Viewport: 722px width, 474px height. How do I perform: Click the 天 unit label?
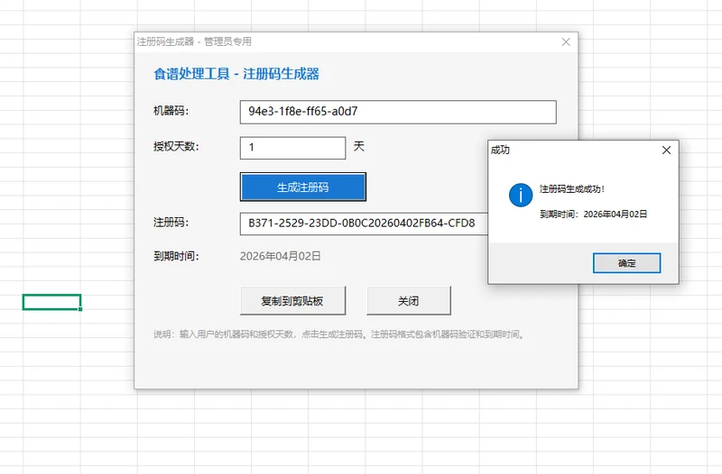[x=358, y=147]
